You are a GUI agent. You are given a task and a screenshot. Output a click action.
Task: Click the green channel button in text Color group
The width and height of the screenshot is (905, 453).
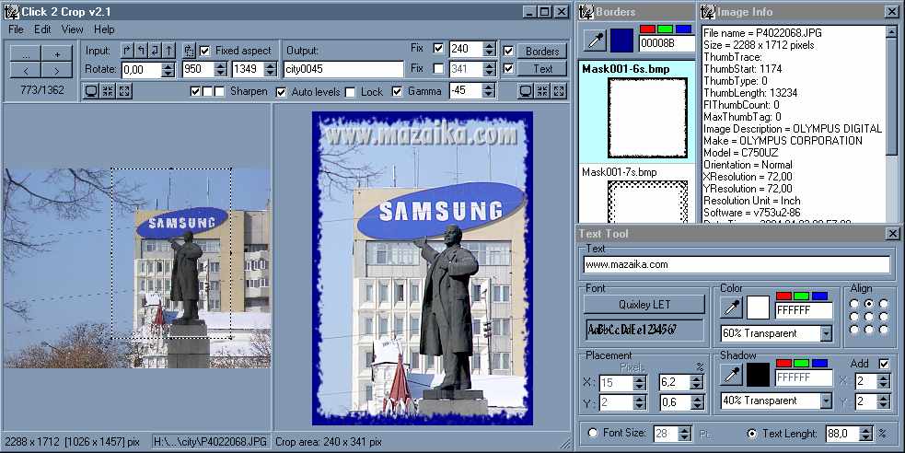[x=802, y=296]
